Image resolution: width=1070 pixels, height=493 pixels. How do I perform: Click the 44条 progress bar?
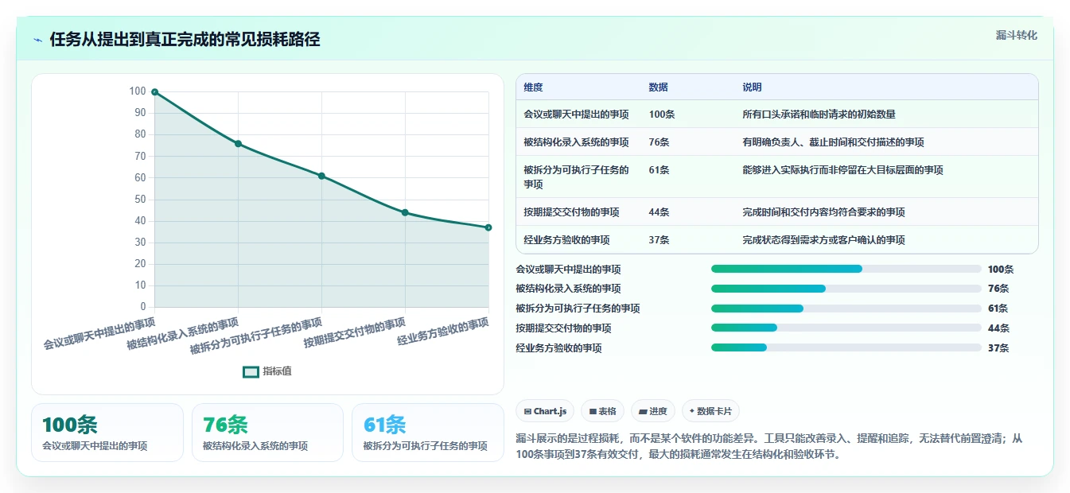(x=846, y=328)
